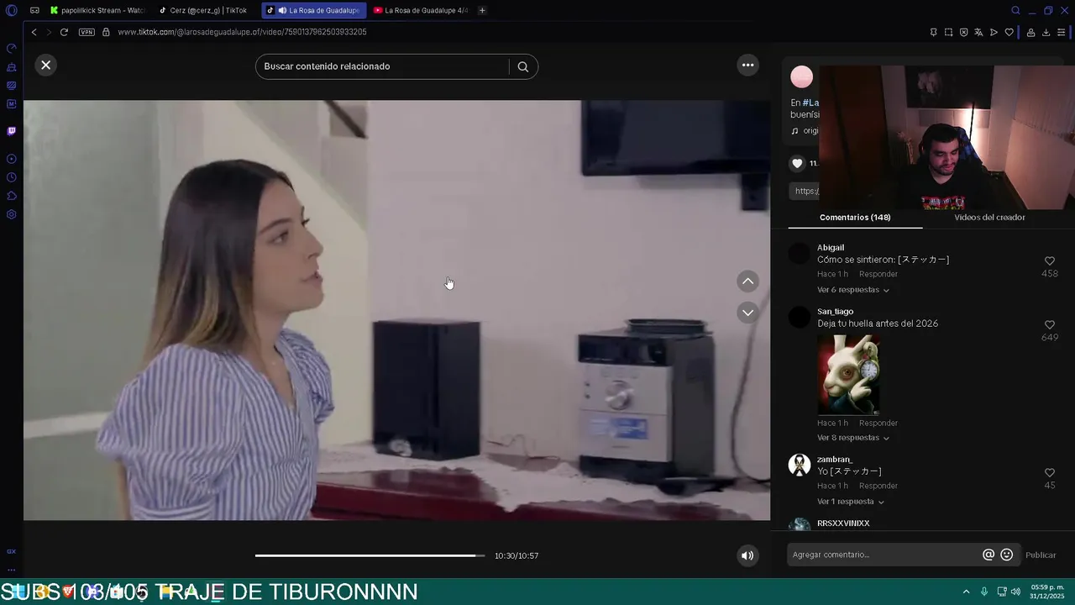Open browser Settings gear in sidebar
Image resolution: width=1075 pixels, height=605 pixels.
[11, 214]
